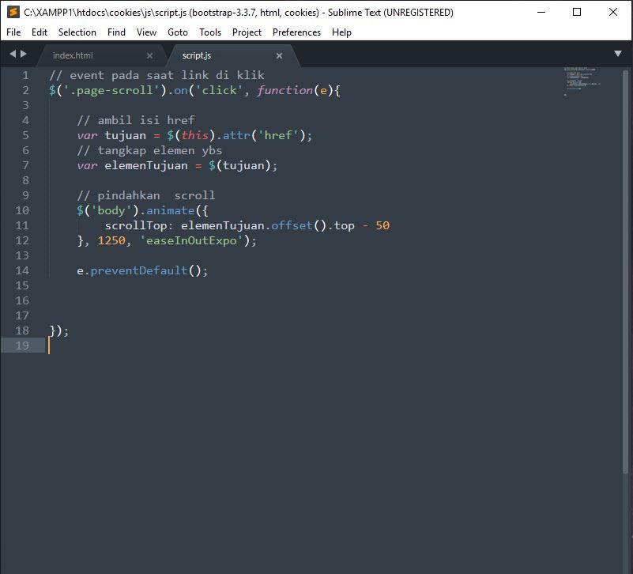Click line number 19 in the gutter
Viewport: 633px width, 574px height.
(x=22, y=346)
